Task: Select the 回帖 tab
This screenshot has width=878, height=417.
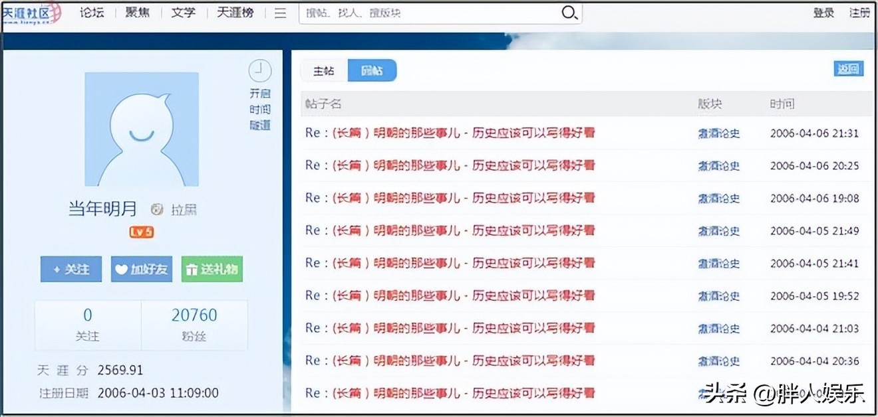Action: coord(372,71)
